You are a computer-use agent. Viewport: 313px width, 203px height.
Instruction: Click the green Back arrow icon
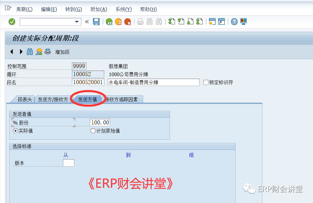tap(109, 21)
